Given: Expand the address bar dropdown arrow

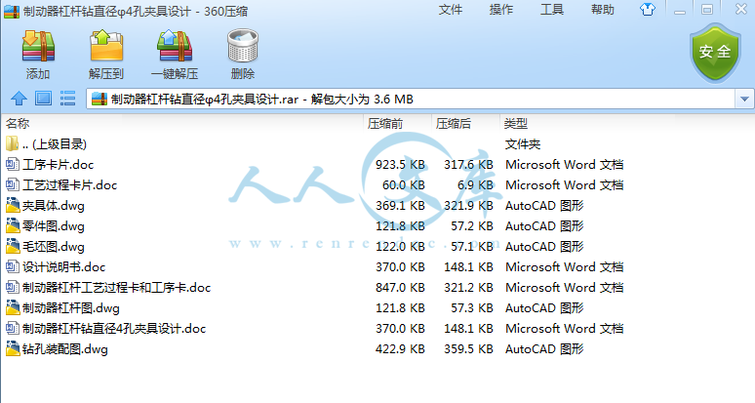Looking at the screenshot, I should [744, 100].
